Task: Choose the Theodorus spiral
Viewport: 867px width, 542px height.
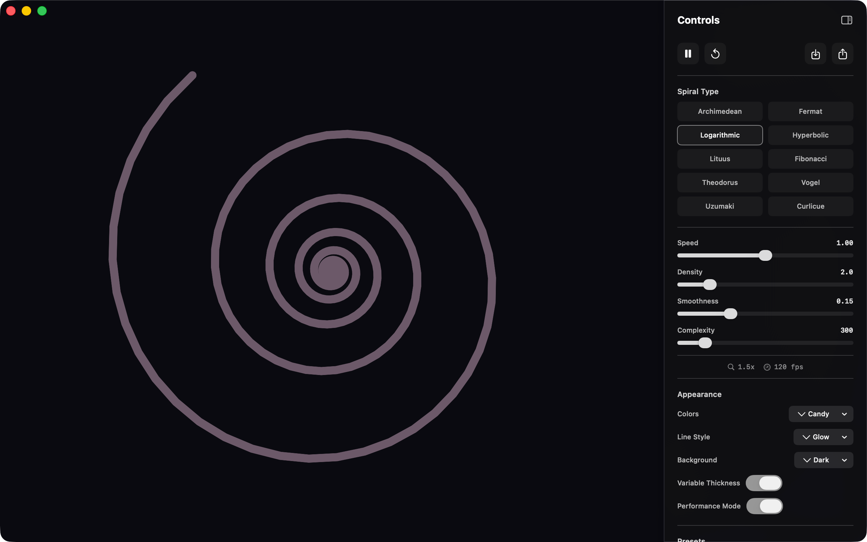Action: click(720, 183)
